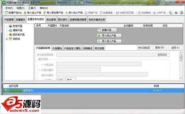This screenshot has height=114, width=185.
Task: Click the 运行记录 column header
Action: pos(14,86)
